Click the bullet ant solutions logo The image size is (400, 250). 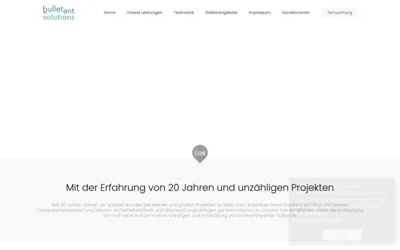(x=59, y=13)
